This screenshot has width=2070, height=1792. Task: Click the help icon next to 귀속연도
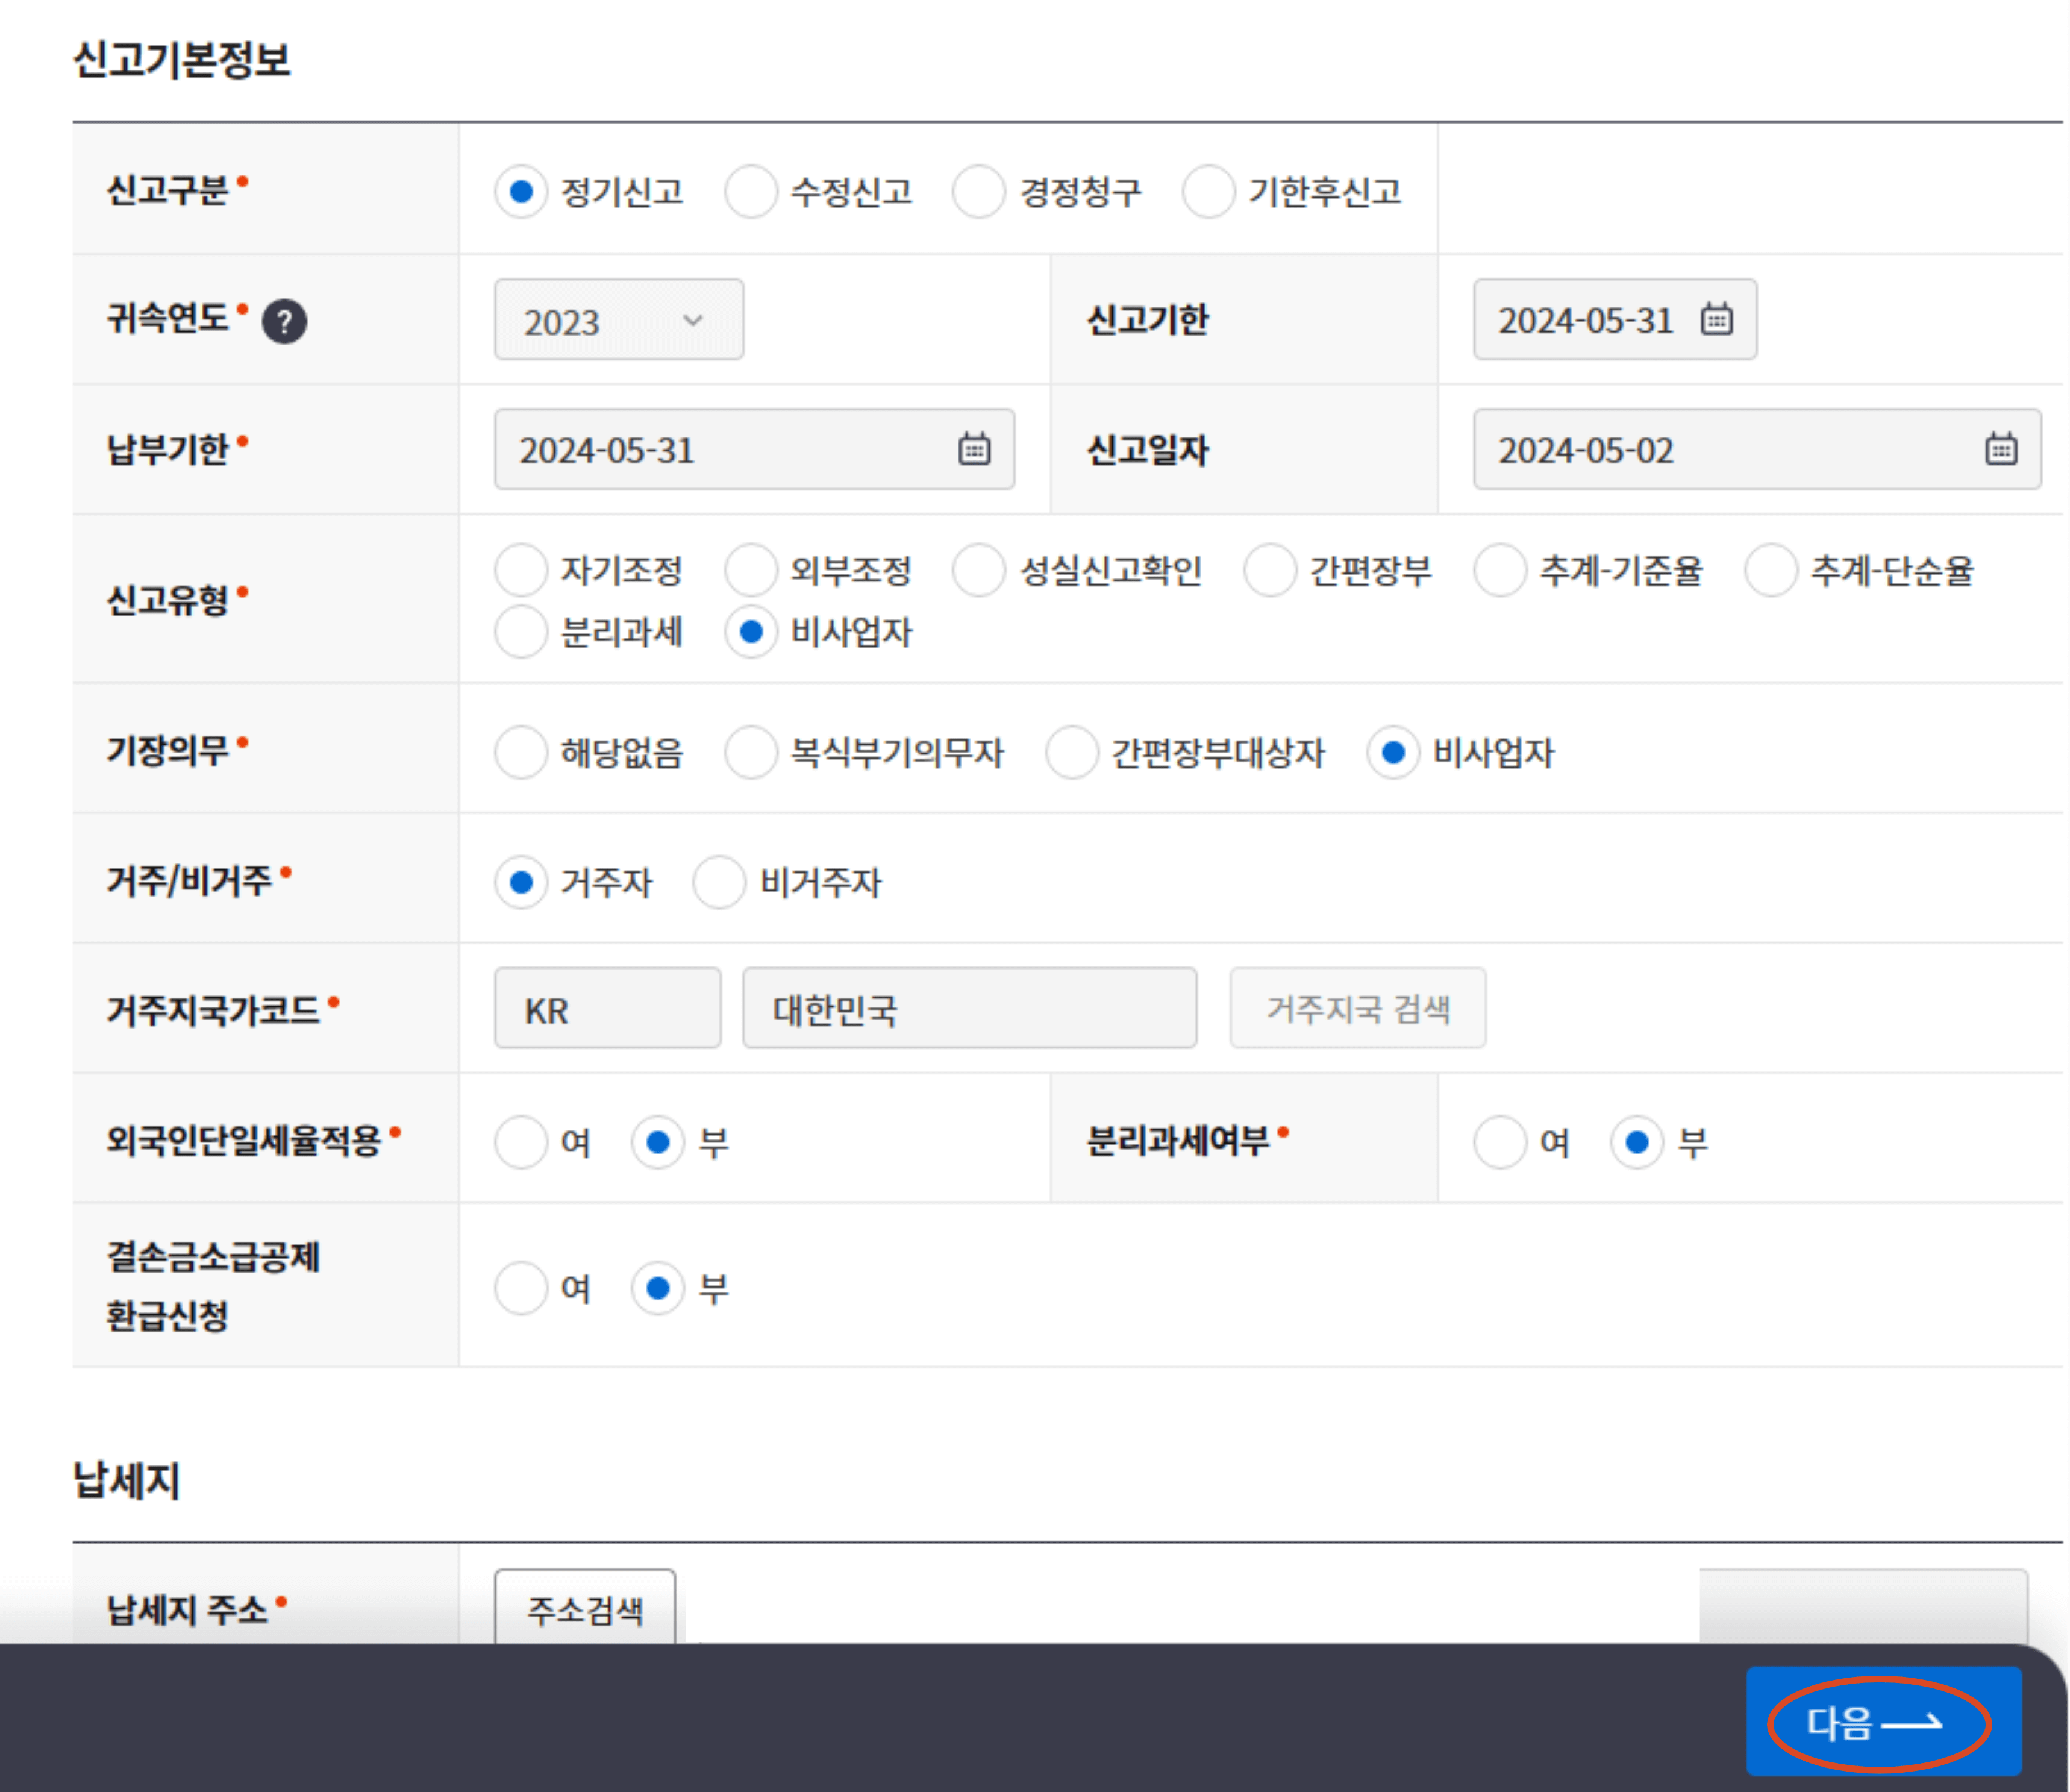coord(284,322)
